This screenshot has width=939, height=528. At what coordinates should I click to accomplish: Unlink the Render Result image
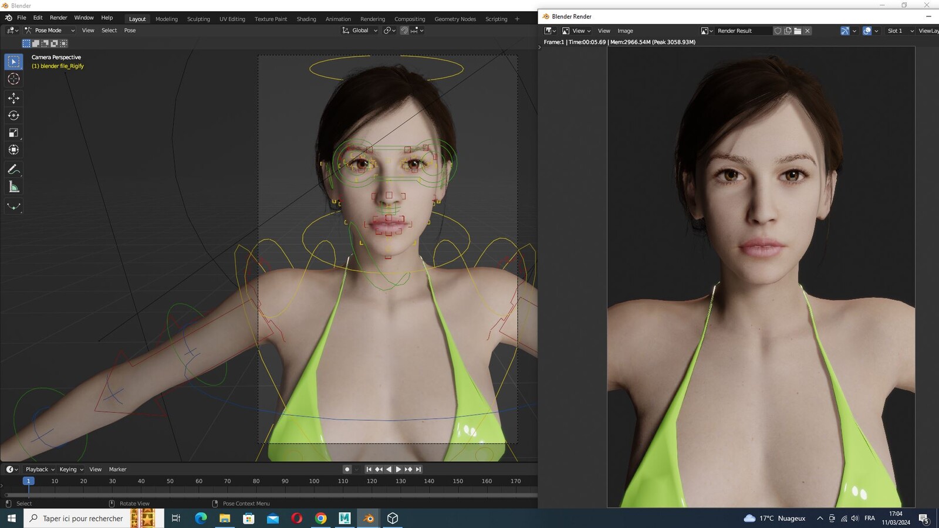[x=808, y=31]
